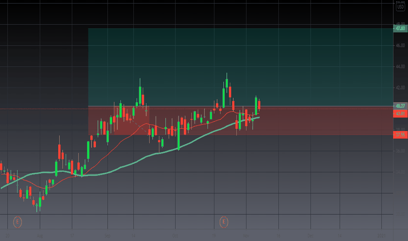Click the 42.00 price axis label
Viewport: 408px width, 241px height.
(x=400, y=88)
